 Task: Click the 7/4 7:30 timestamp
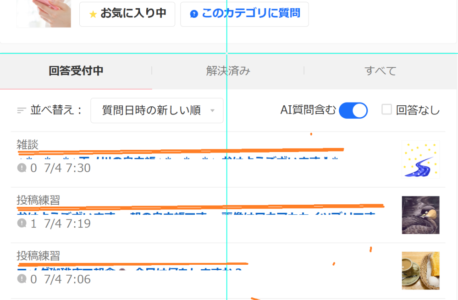tap(67, 168)
